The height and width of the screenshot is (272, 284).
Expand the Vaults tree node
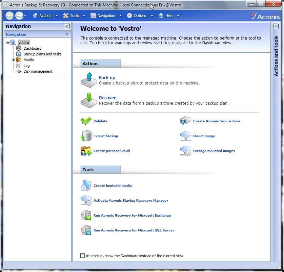[x=13, y=59]
